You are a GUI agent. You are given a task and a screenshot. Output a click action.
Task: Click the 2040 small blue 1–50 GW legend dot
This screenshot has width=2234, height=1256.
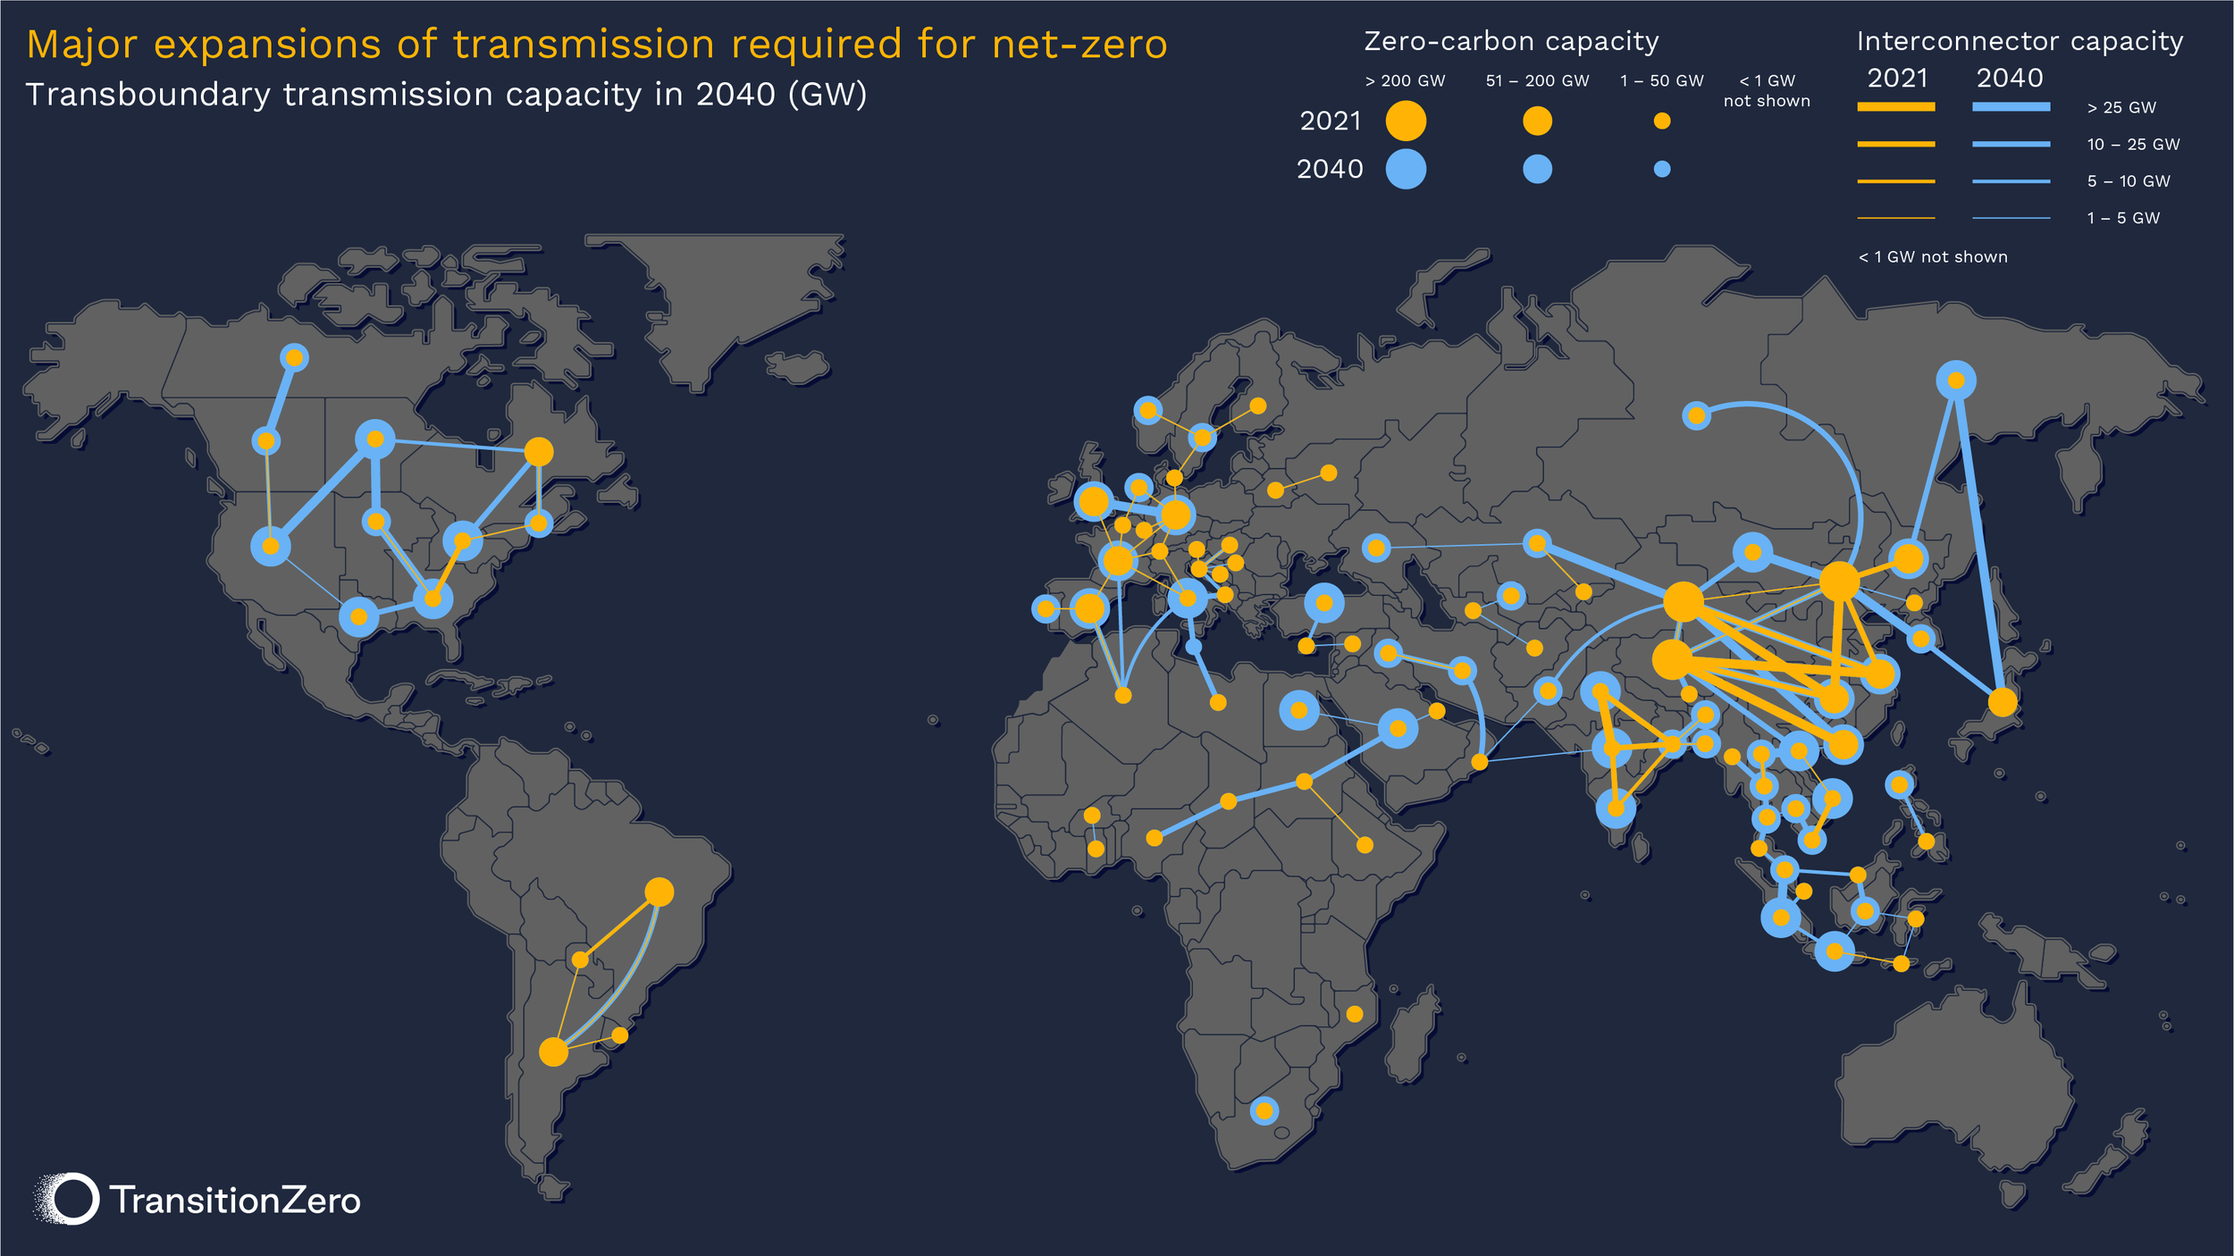1661,169
